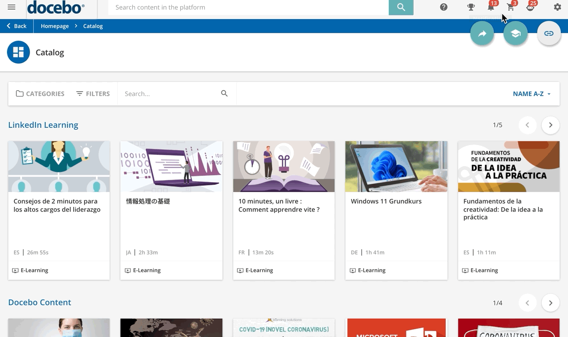Click the "Catalog" page title text

50,52
